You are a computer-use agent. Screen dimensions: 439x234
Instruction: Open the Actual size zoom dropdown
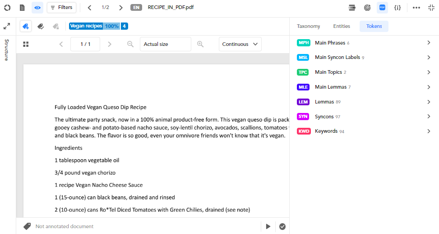click(x=165, y=44)
